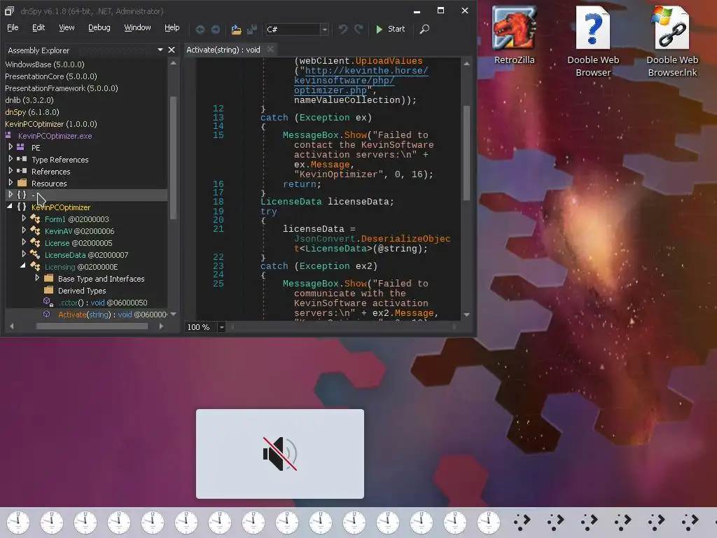Select PresentationFramework (5.0.0.0) assembly
Viewport: 717px width, 538px height.
[62, 88]
